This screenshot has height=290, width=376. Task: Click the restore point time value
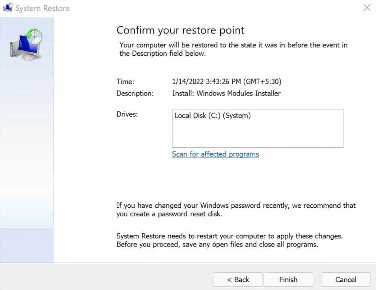tap(226, 82)
